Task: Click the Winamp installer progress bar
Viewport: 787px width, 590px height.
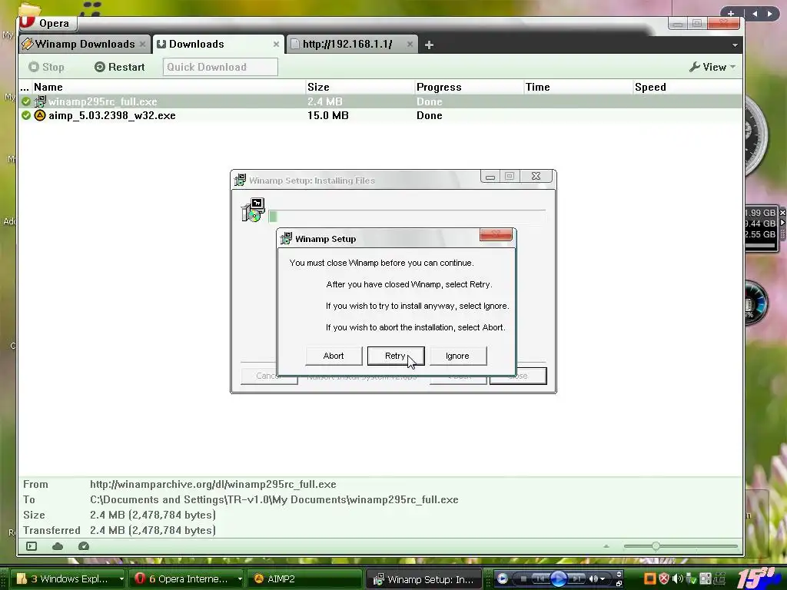Action: click(x=407, y=216)
